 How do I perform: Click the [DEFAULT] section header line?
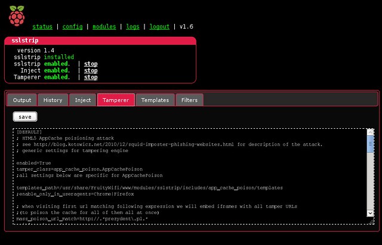(29, 132)
